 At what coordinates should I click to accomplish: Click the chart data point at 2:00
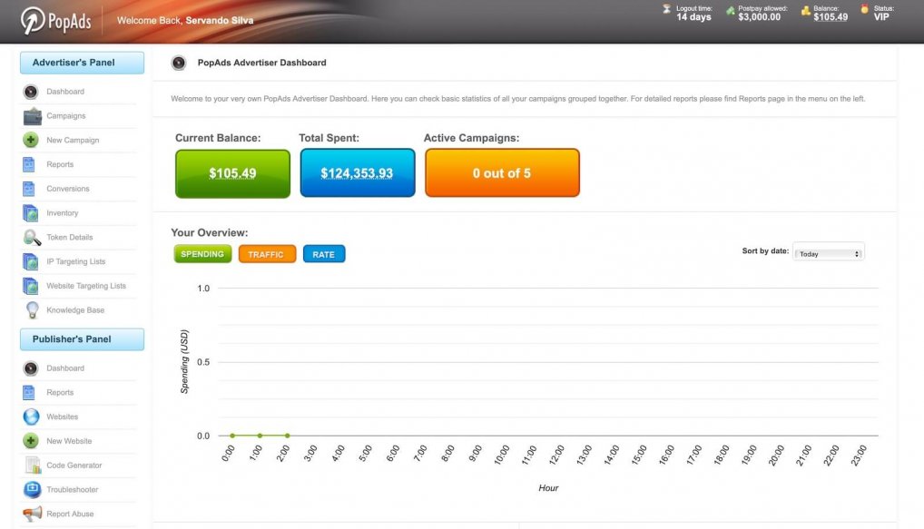pyautogui.click(x=287, y=436)
